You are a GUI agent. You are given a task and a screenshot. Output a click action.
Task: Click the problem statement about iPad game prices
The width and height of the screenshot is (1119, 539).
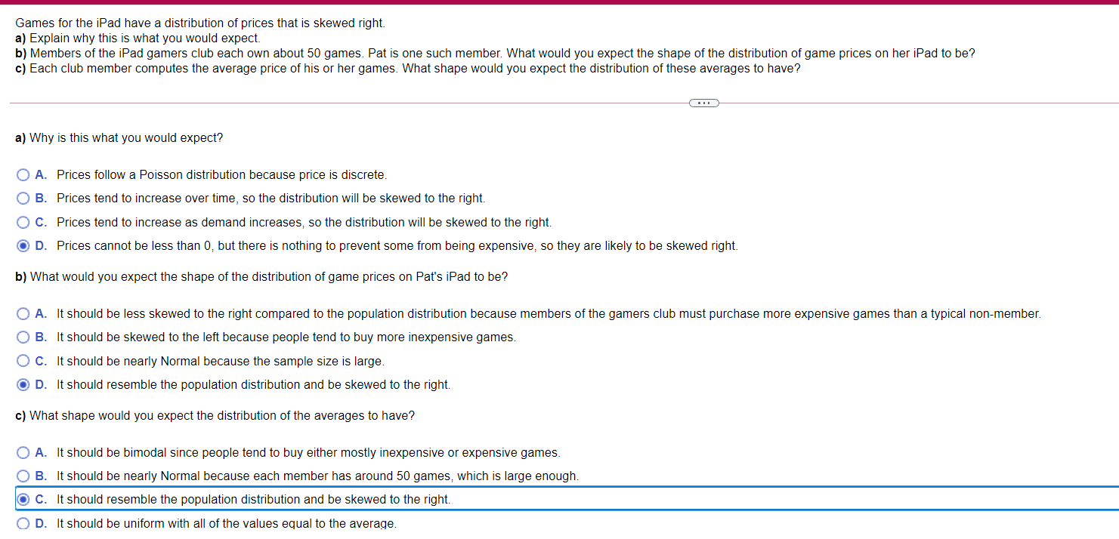click(x=201, y=23)
